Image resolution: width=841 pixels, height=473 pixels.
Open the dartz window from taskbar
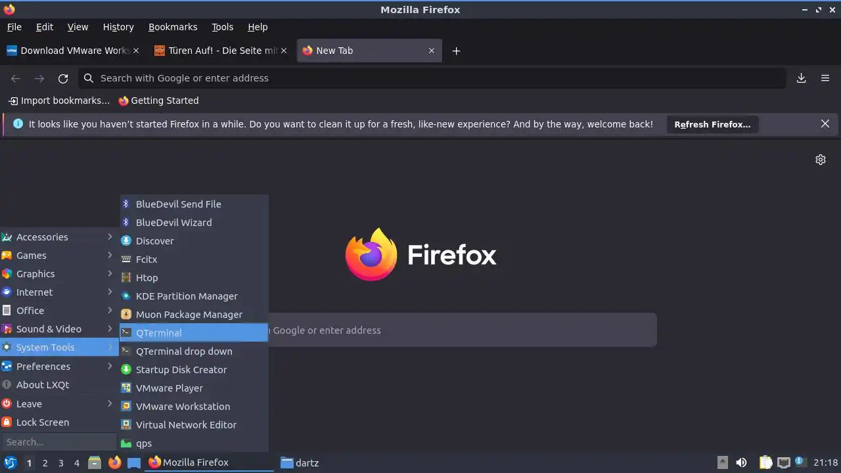(300, 462)
